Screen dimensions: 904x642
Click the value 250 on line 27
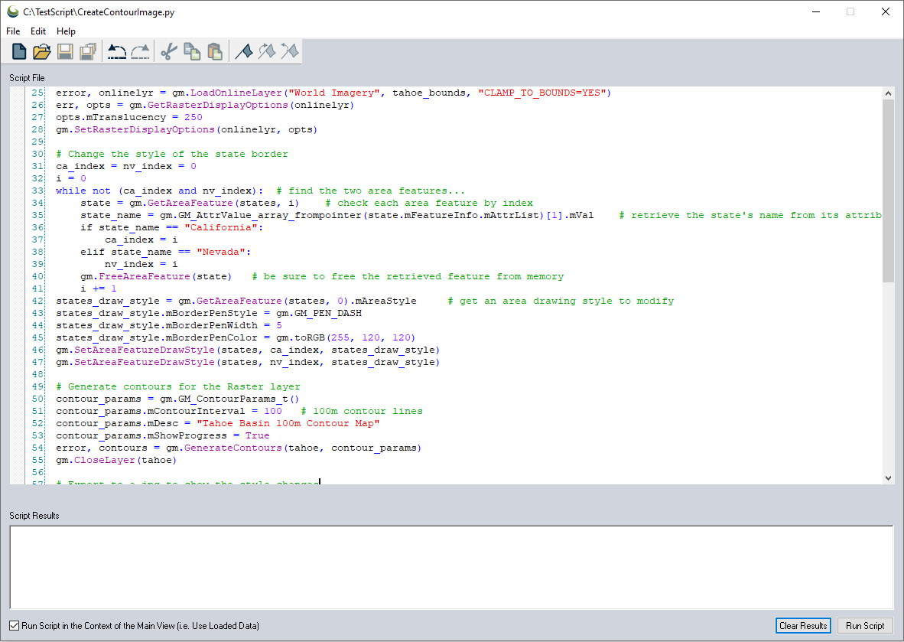(x=193, y=117)
